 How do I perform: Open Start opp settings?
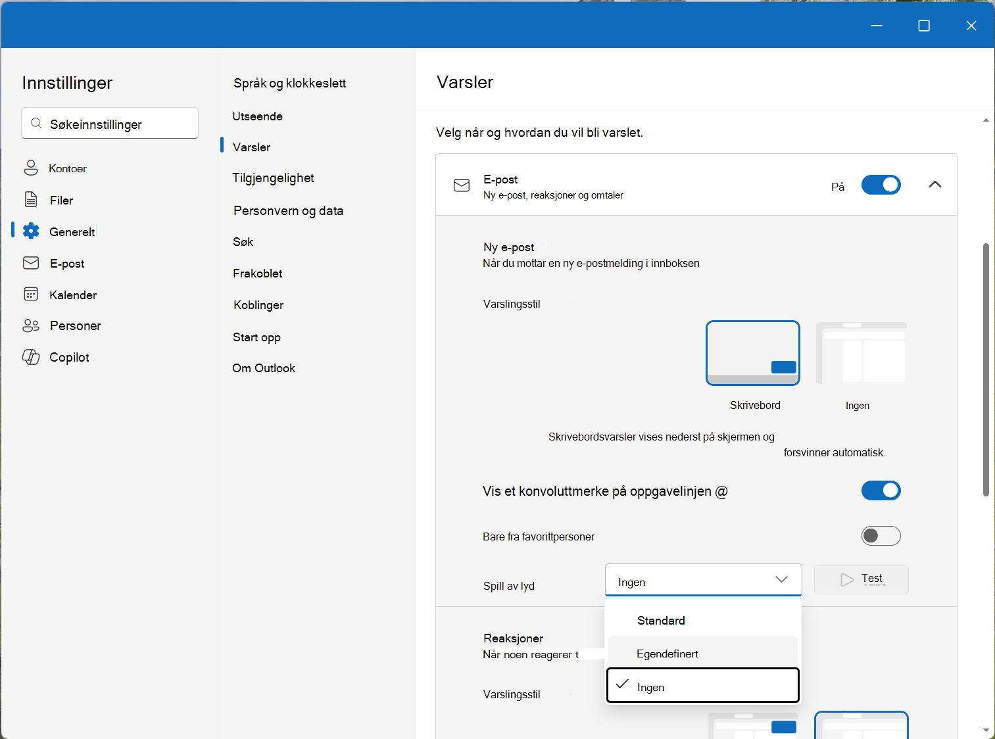point(256,337)
